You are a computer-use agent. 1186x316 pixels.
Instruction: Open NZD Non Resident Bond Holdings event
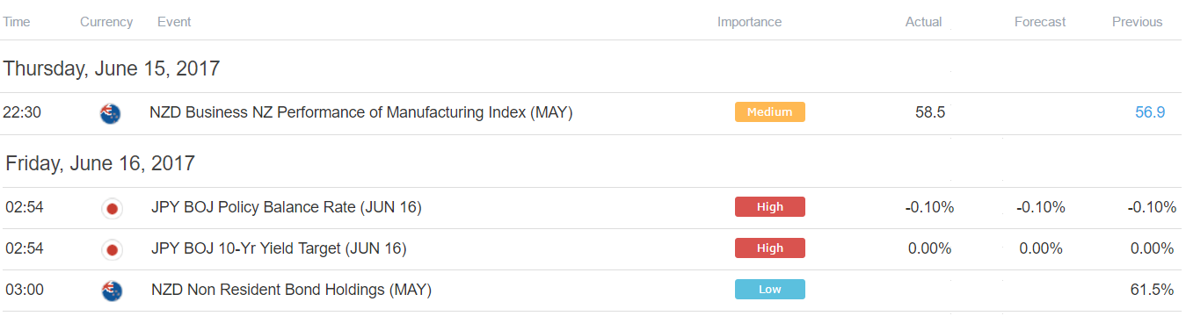290,290
